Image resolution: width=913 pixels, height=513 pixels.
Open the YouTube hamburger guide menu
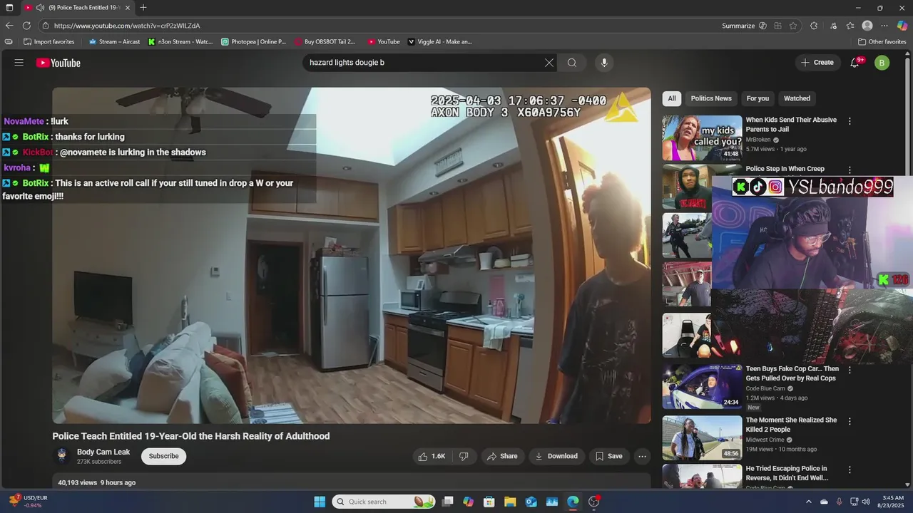tap(19, 63)
